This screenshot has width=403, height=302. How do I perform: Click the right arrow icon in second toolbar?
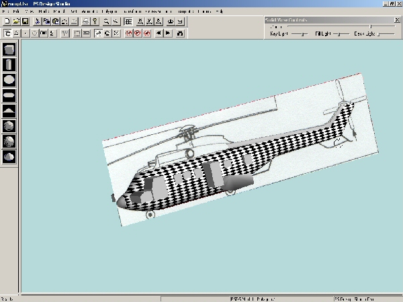[168, 32]
